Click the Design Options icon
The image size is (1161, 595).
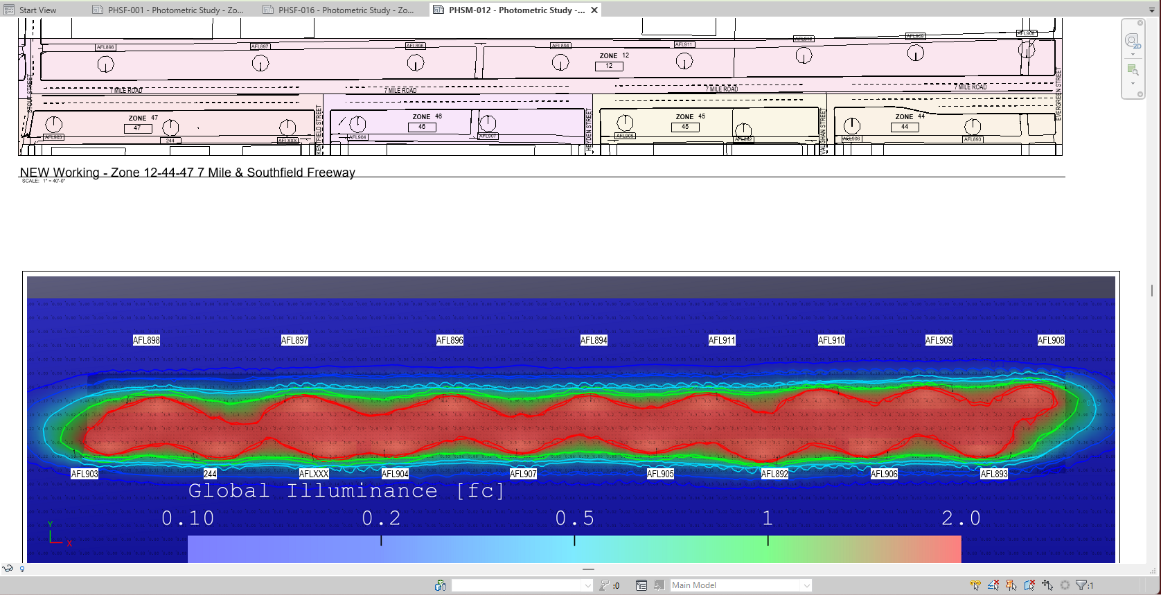641,585
